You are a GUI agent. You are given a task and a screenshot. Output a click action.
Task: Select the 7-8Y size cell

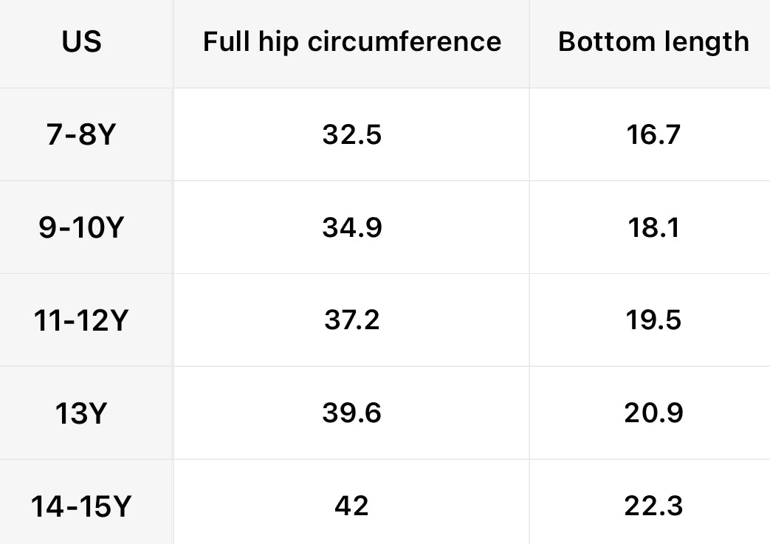tap(81, 135)
